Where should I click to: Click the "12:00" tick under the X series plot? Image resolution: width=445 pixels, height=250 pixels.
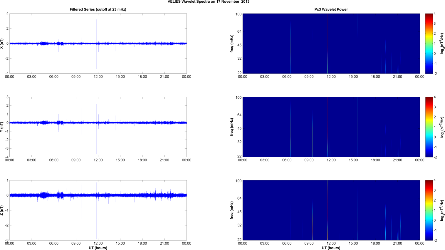pos(98,77)
